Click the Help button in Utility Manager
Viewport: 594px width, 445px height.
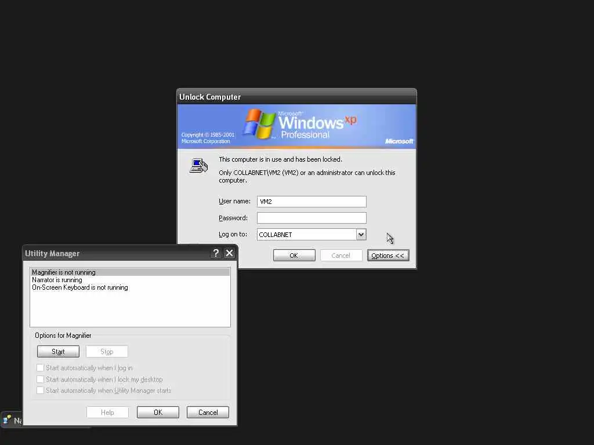click(x=107, y=413)
